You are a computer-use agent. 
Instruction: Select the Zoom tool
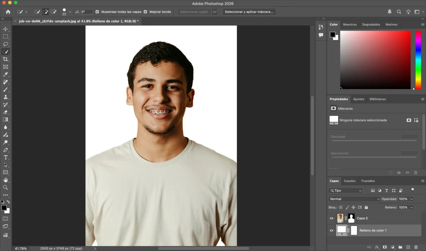tap(5, 187)
